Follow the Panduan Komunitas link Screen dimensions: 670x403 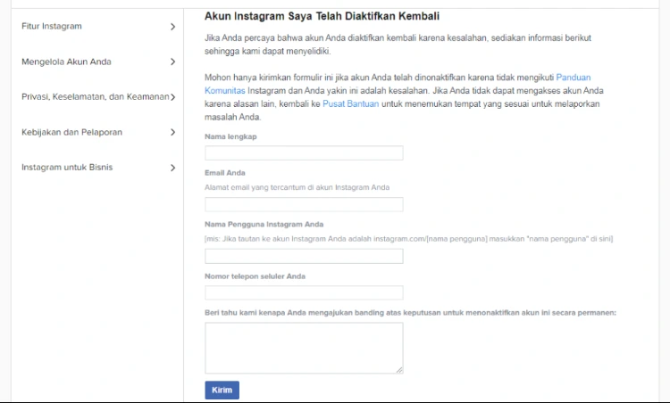(x=573, y=78)
